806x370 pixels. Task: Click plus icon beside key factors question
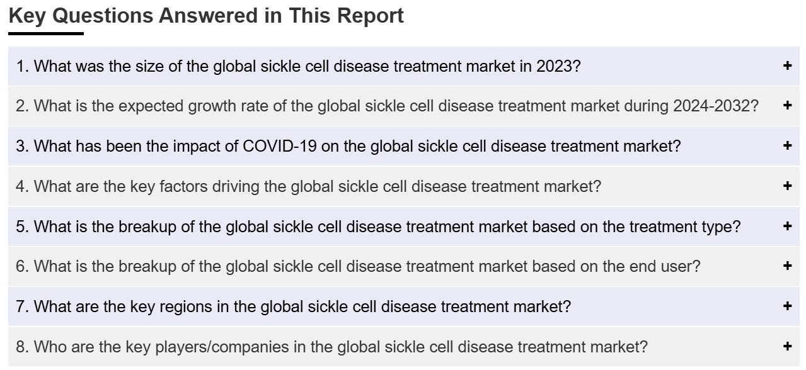pyautogui.click(x=787, y=186)
